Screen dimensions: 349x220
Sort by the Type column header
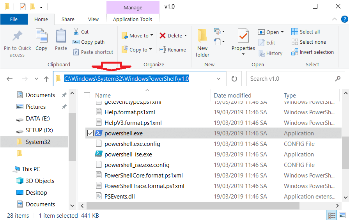pos(290,96)
